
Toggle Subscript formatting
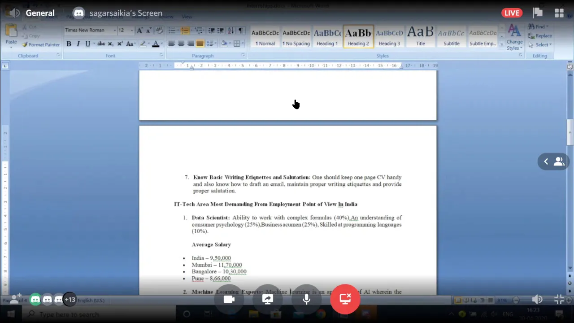pos(111,44)
